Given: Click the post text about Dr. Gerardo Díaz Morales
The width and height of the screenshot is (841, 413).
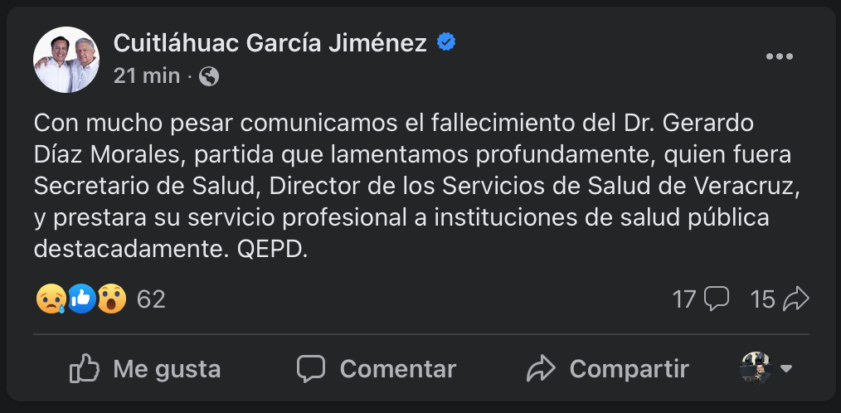Looking at the screenshot, I should 406,187.
